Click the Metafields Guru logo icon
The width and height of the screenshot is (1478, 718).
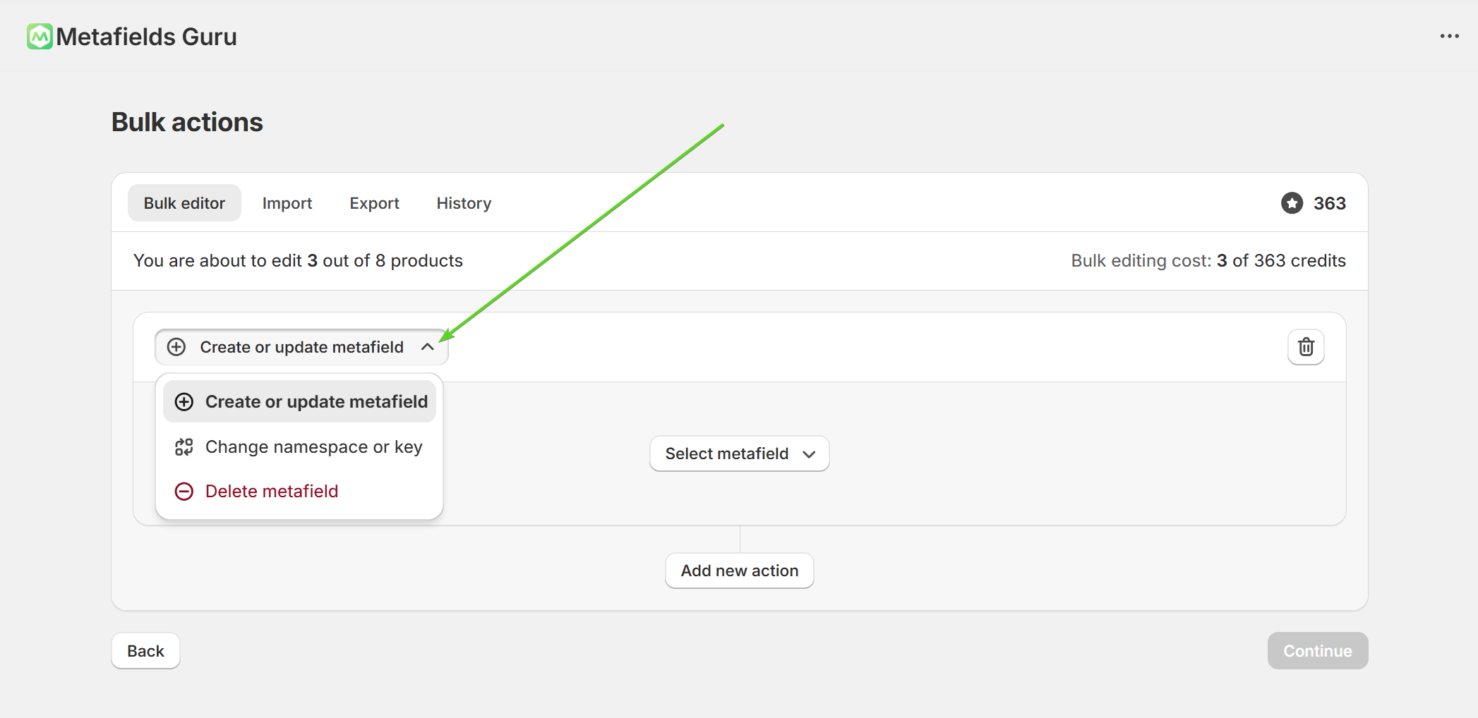point(40,37)
